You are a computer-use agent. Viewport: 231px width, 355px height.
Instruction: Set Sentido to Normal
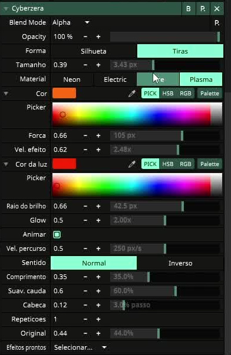point(94,263)
